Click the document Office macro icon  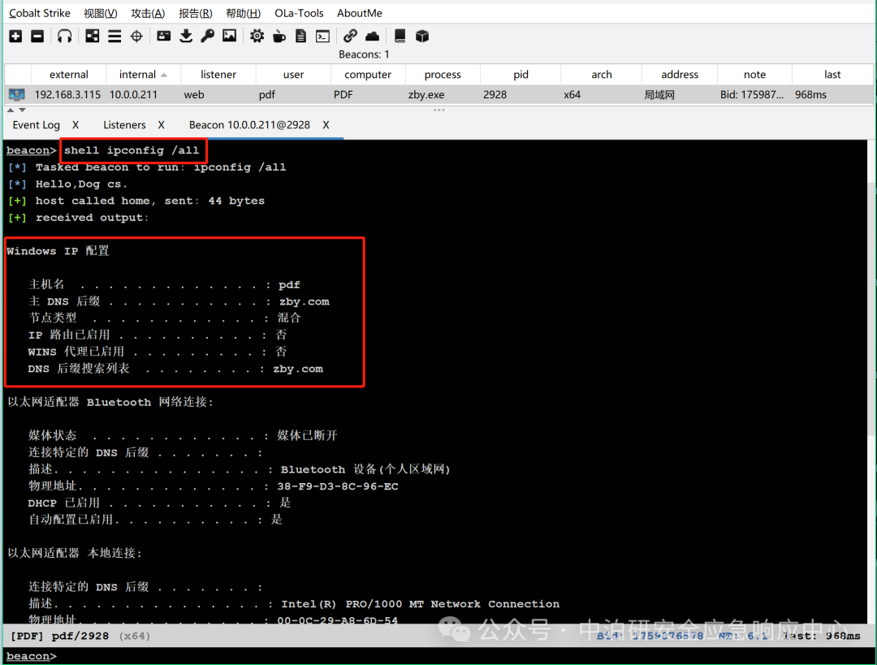301,37
